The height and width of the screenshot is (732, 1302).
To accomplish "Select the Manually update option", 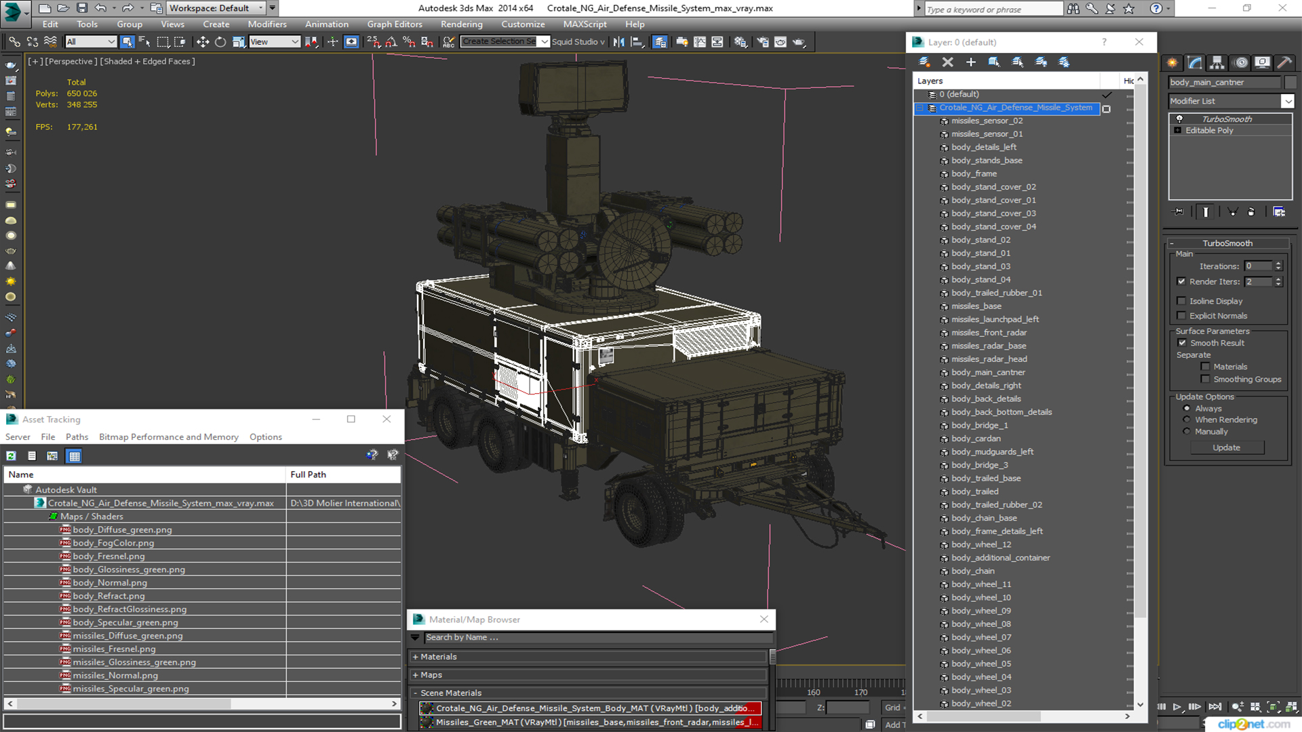I will [x=1187, y=432].
